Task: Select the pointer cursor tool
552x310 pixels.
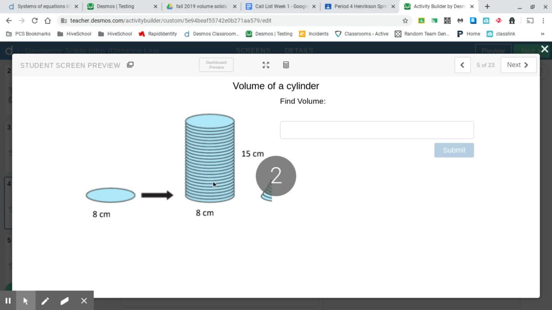Action: click(25, 301)
